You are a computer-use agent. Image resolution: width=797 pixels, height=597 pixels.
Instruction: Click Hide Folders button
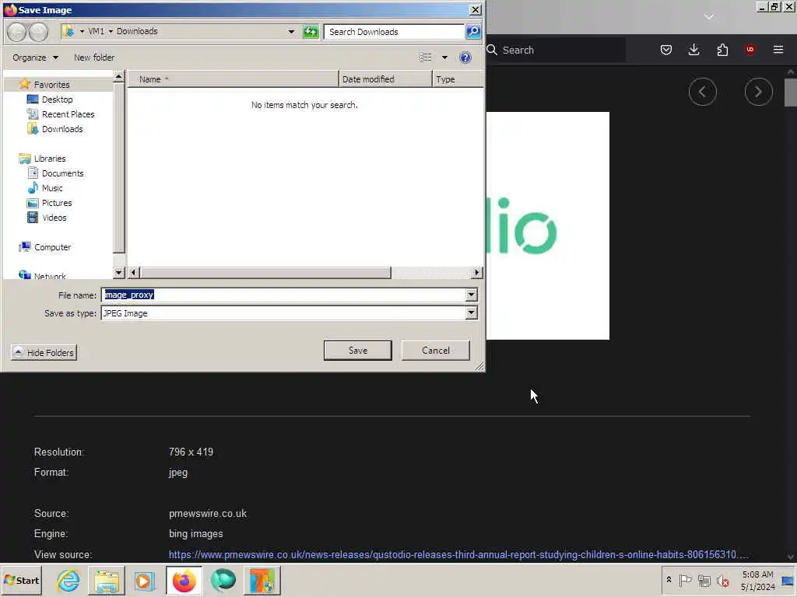pyautogui.click(x=44, y=352)
